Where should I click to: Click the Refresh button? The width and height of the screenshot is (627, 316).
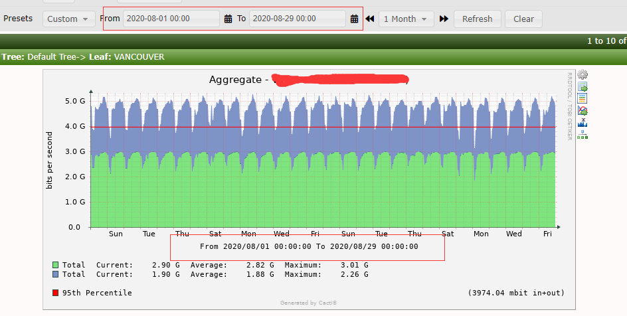coord(477,19)
